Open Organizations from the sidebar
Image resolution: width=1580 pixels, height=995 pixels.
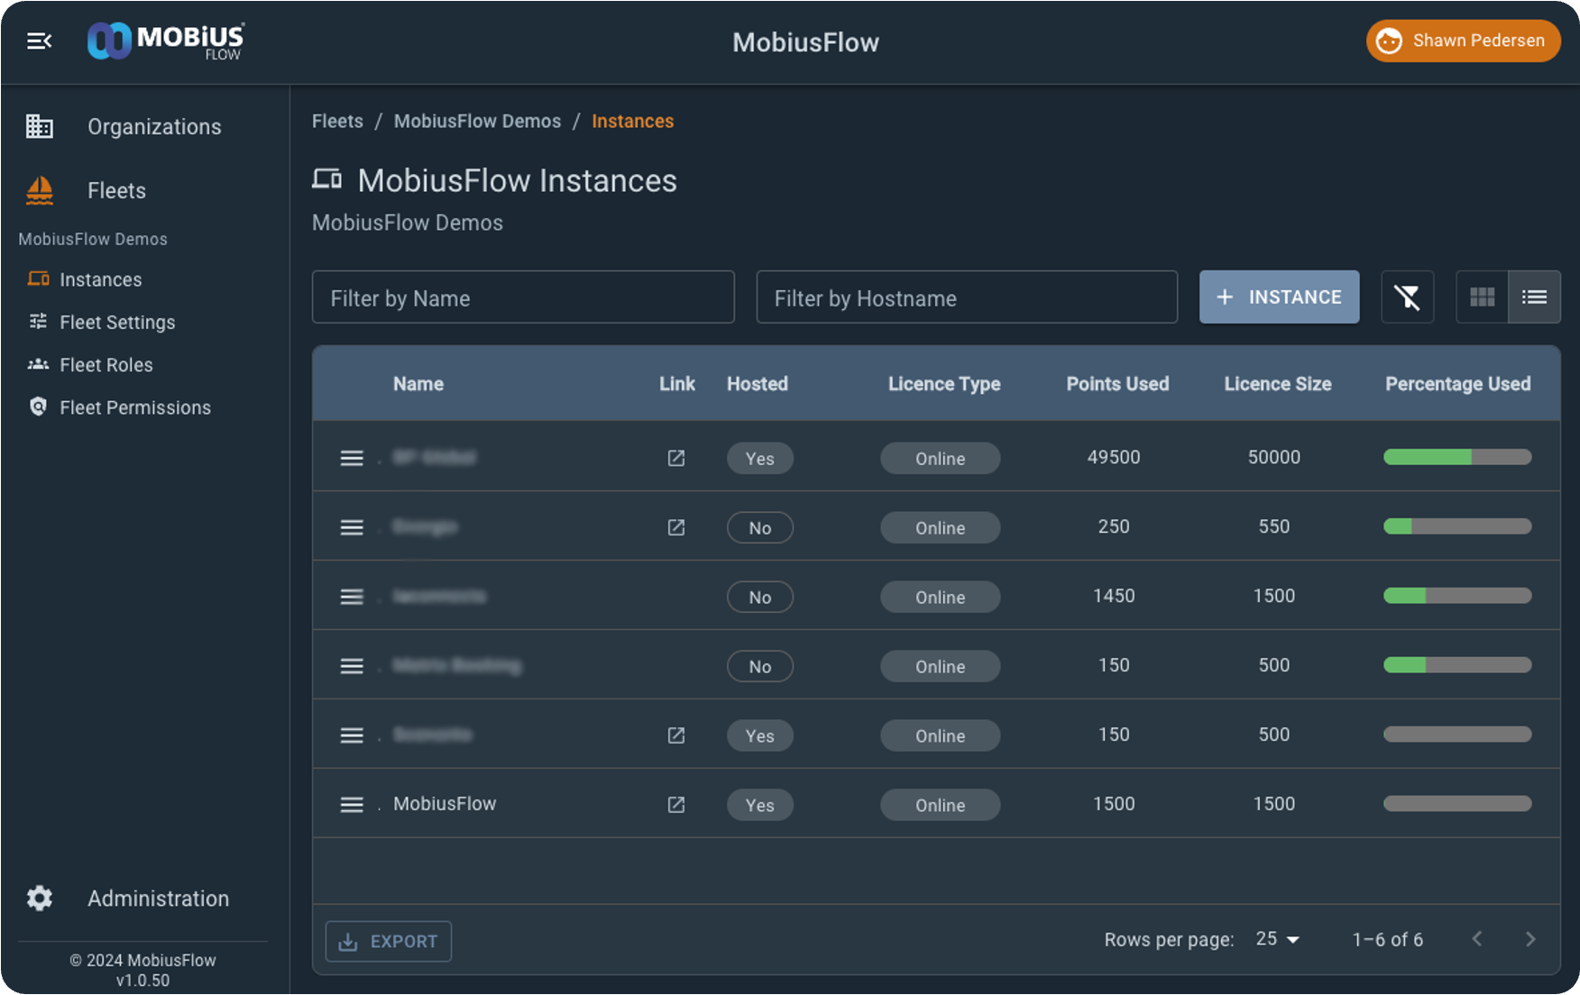point(153,126)
